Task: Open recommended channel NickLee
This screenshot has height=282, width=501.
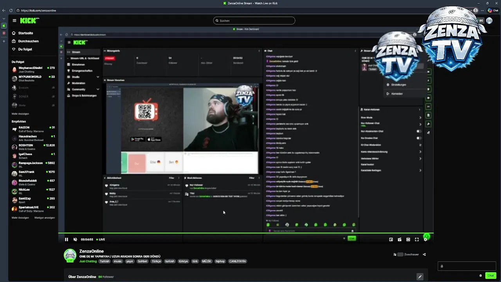Action: click(x=33, y=191)
